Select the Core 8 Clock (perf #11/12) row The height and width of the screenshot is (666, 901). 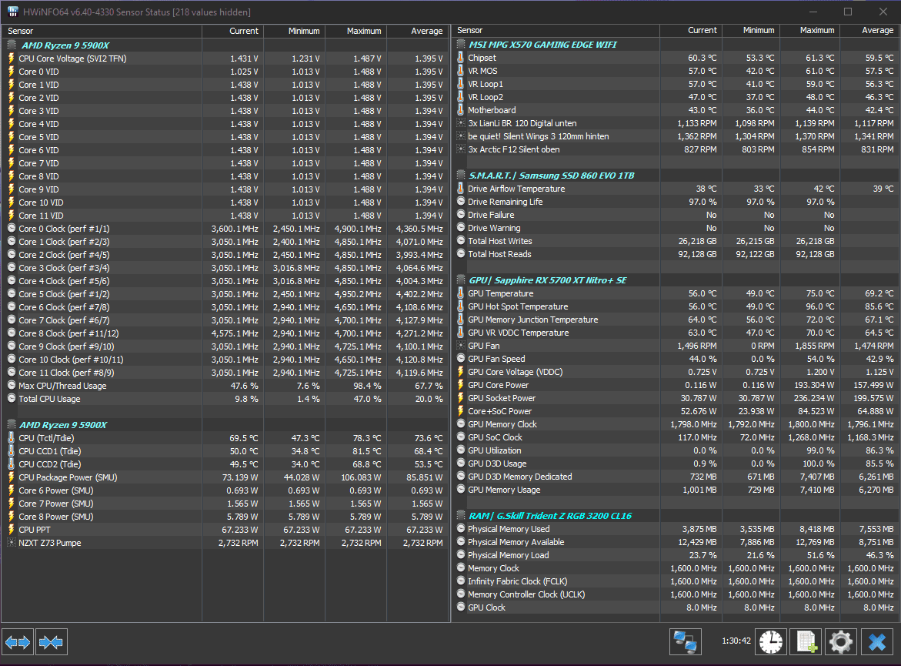225,333
